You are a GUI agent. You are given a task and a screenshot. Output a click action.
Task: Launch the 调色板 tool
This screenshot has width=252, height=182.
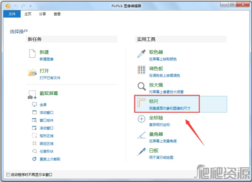[156, 69]
